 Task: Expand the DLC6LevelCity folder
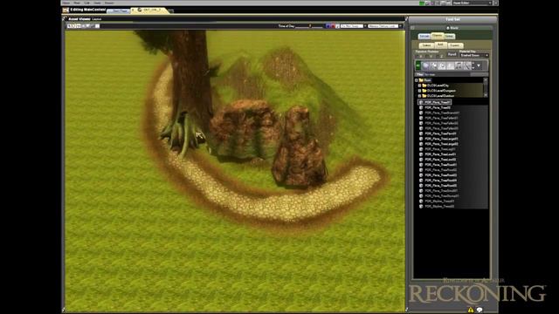pos(419,85)
